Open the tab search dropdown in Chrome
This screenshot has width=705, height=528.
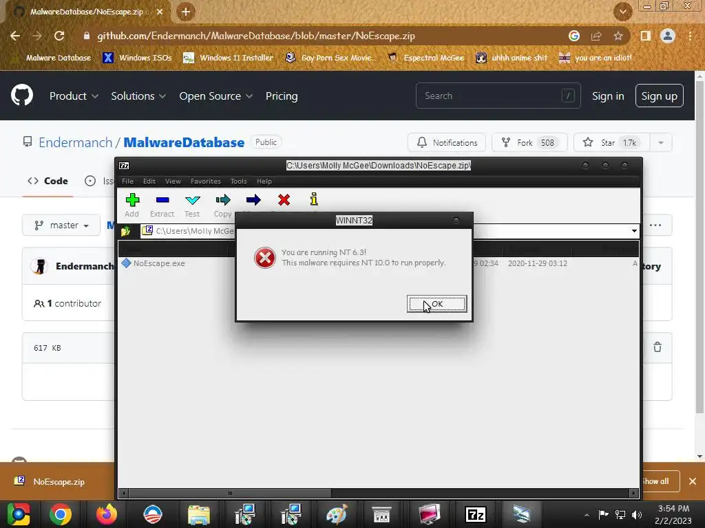pos(622,12)
